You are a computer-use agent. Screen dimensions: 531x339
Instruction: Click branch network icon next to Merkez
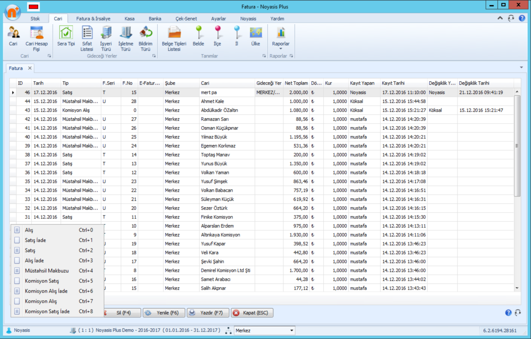click(228, 330)
